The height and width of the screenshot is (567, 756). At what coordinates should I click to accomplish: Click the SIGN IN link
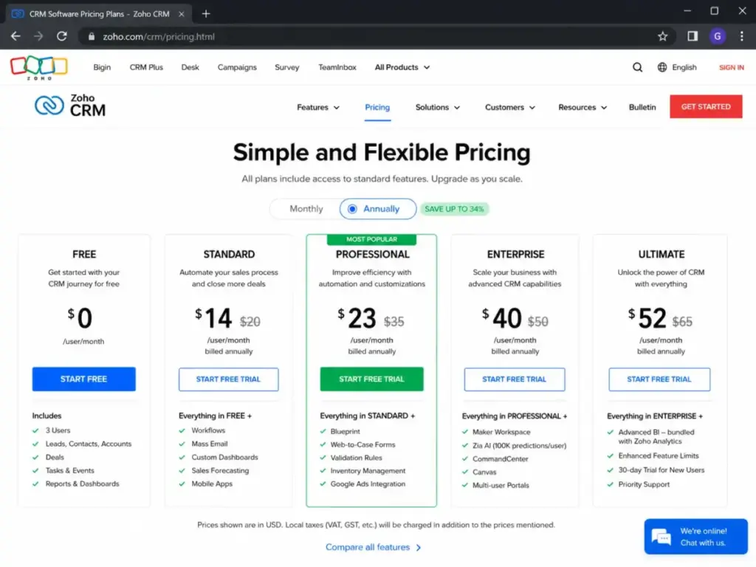[x=732, y=67]
